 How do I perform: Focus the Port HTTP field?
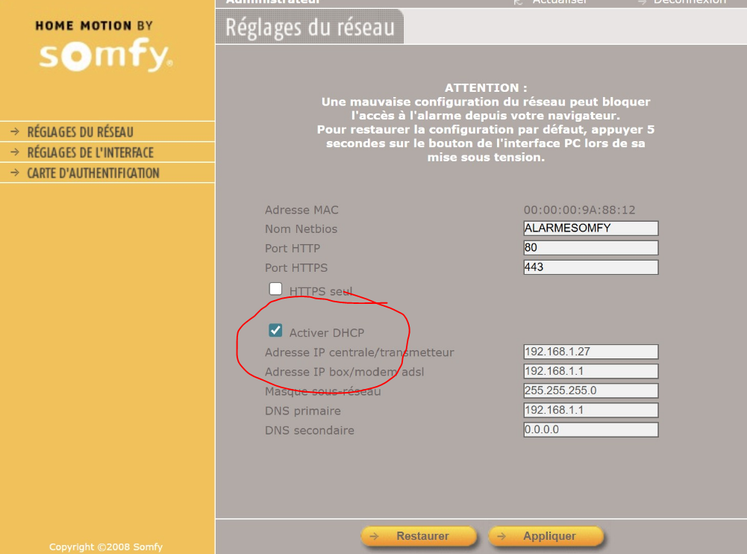591,248
